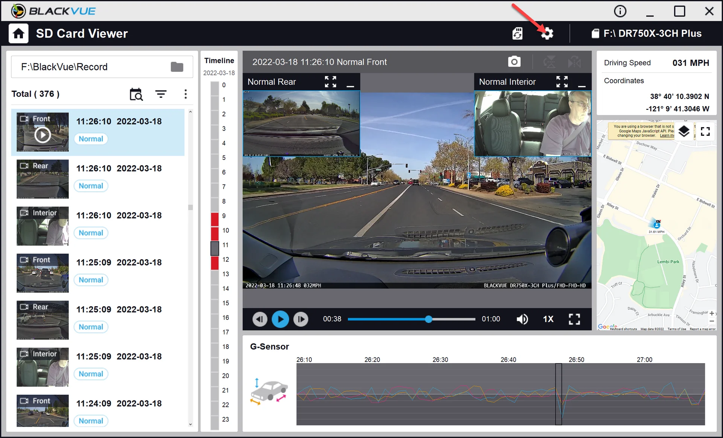The height and width of the screenshot is (438, 723).
Task: Select timeline hour 10 red block
Action: [x=215, y=234]
